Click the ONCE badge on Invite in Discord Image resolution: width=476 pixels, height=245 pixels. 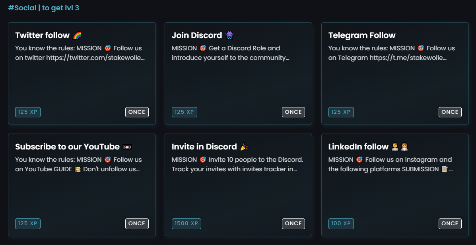293,224
